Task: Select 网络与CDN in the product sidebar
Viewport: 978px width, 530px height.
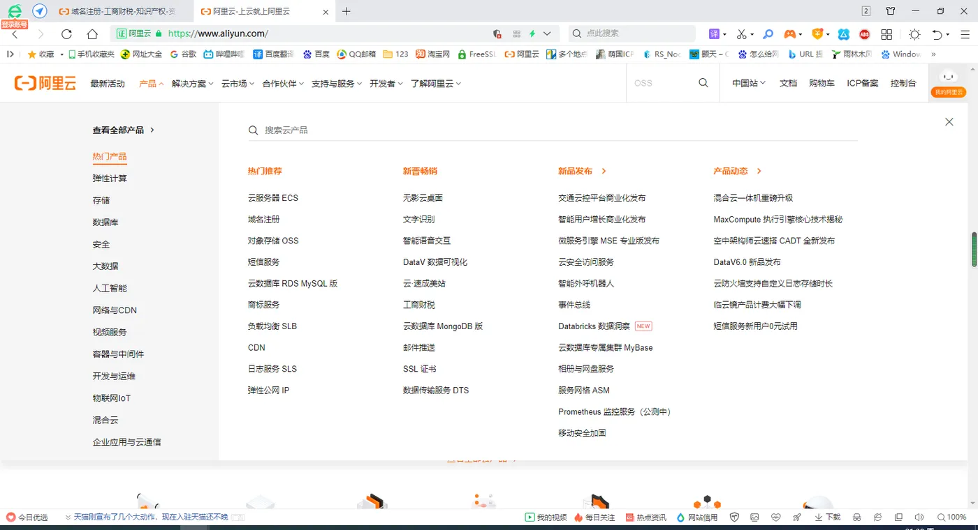Action: [x=115, y=310]
